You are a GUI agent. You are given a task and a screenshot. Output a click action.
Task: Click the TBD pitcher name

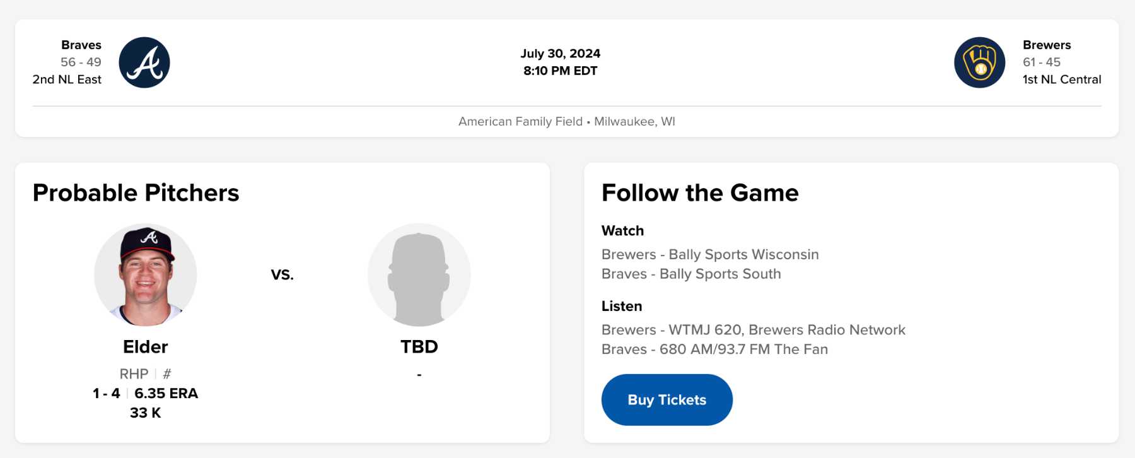[x=419, y=347]
